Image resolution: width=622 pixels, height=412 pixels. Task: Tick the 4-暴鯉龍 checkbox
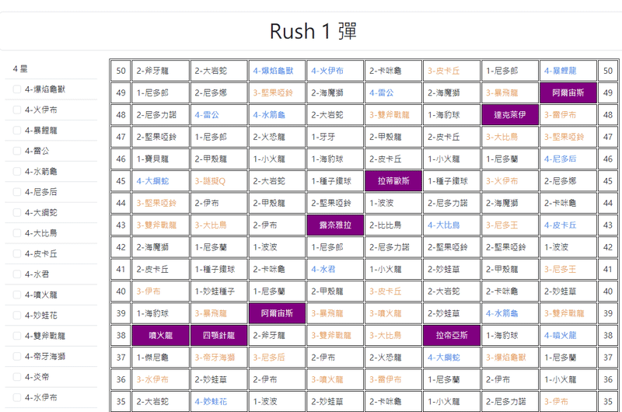click(x=17, y=131)
